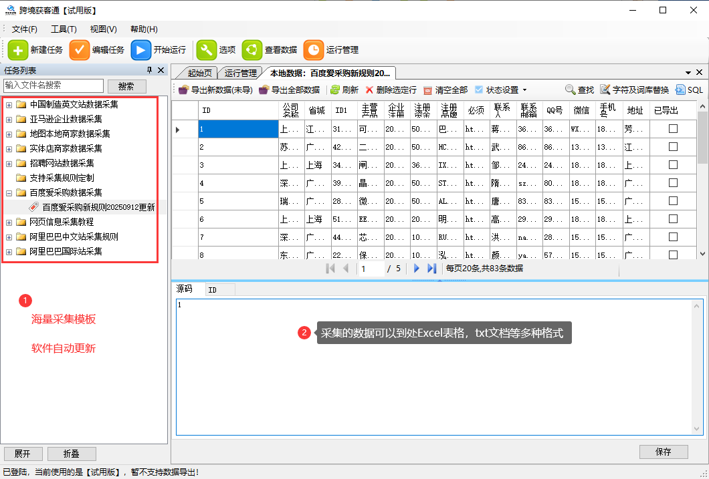Image resolution: width=709 pixels, height=479 pixels.
Task: Click the 输入文件名搜索 search input field
Action: (54, 86)
